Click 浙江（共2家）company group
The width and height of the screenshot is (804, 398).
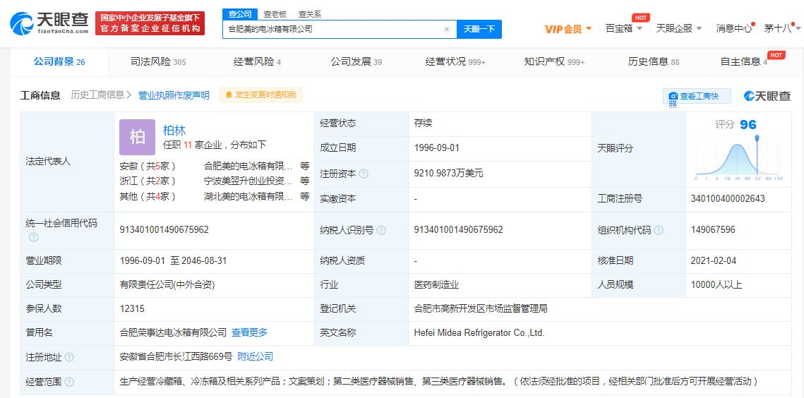click(148, 181)
